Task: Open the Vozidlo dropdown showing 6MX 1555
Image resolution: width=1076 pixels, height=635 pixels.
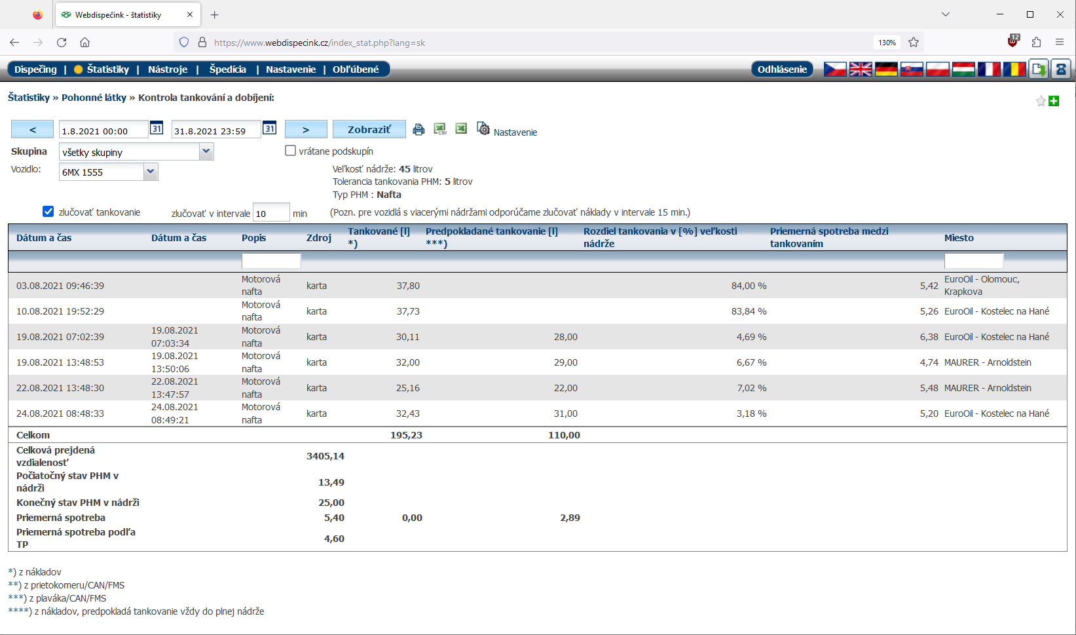Action: [151, 172]
